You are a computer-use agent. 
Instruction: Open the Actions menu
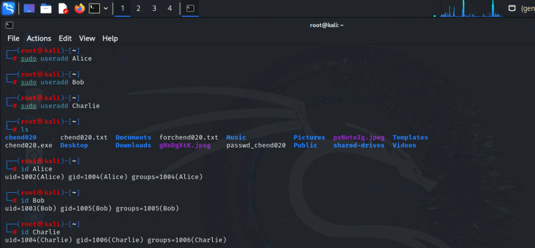click(x=39, y=39)
